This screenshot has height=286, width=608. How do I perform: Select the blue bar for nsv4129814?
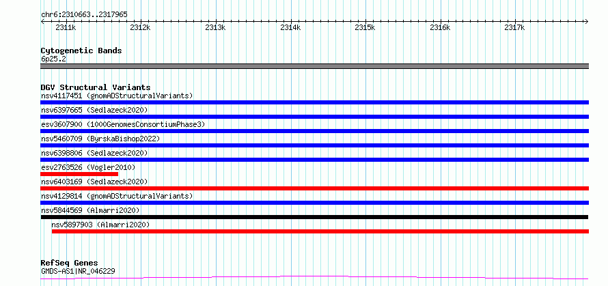[314, 203]
